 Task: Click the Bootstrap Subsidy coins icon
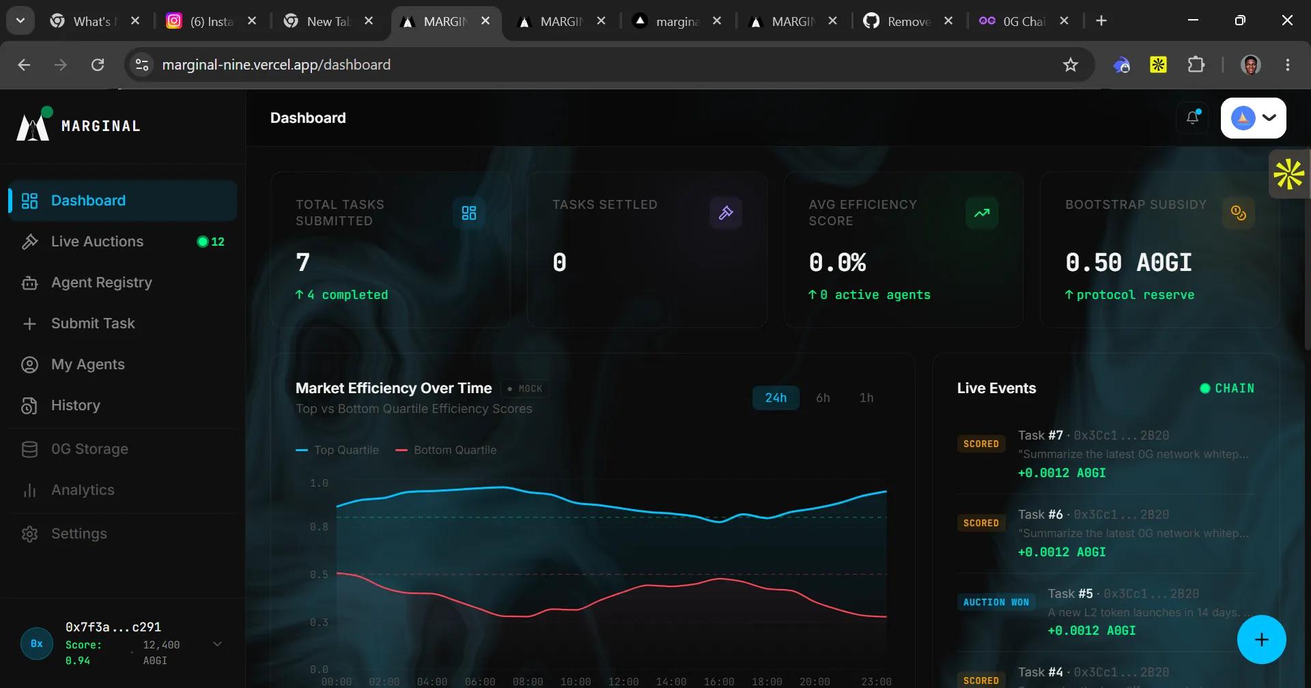pyautogui.click(x=1239, y=213)
